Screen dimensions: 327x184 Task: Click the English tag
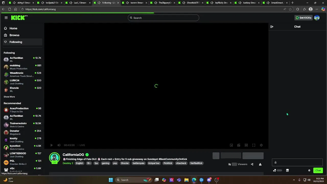[79, 163]
